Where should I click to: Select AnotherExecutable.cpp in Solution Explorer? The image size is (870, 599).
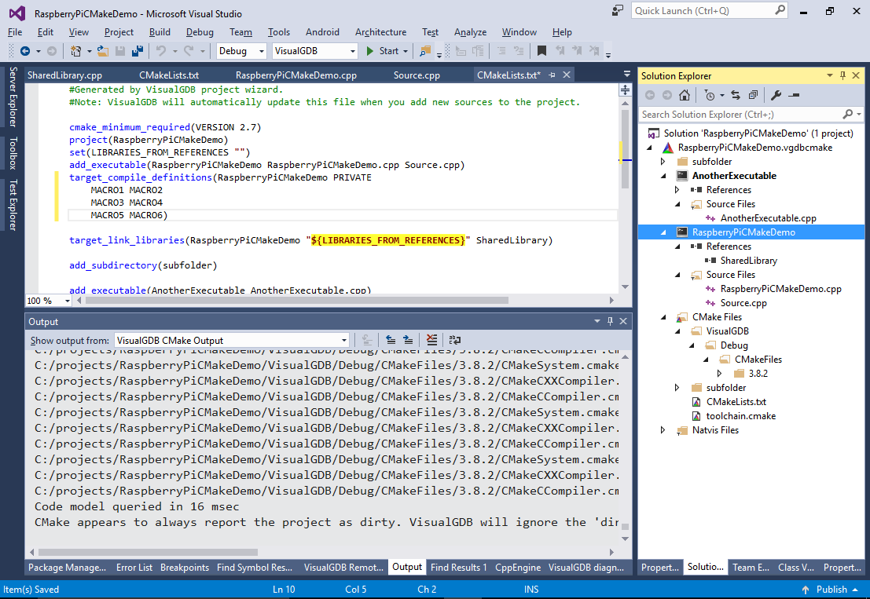point(768,218)
